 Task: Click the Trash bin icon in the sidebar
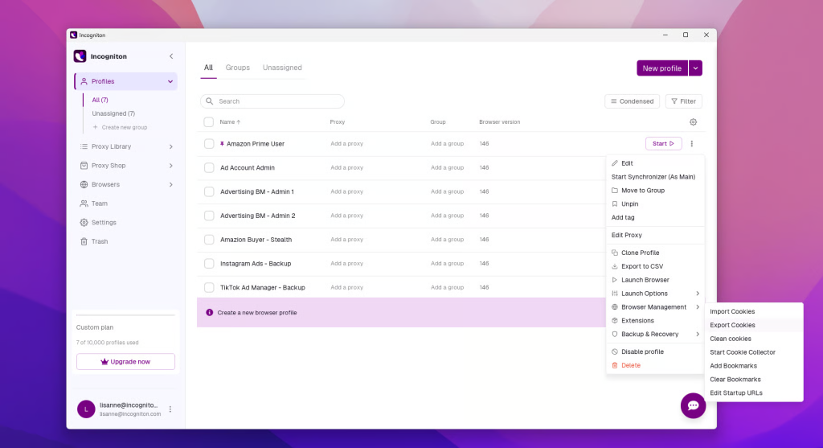(84, 241)
